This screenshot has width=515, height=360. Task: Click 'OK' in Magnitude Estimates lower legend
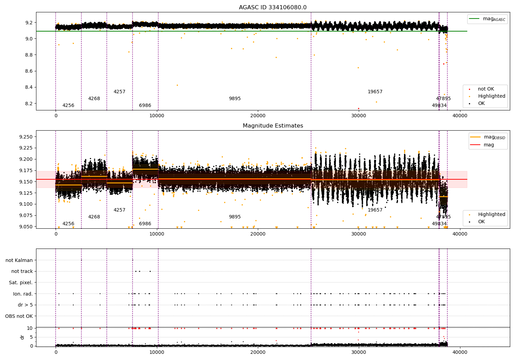(481, 222)
